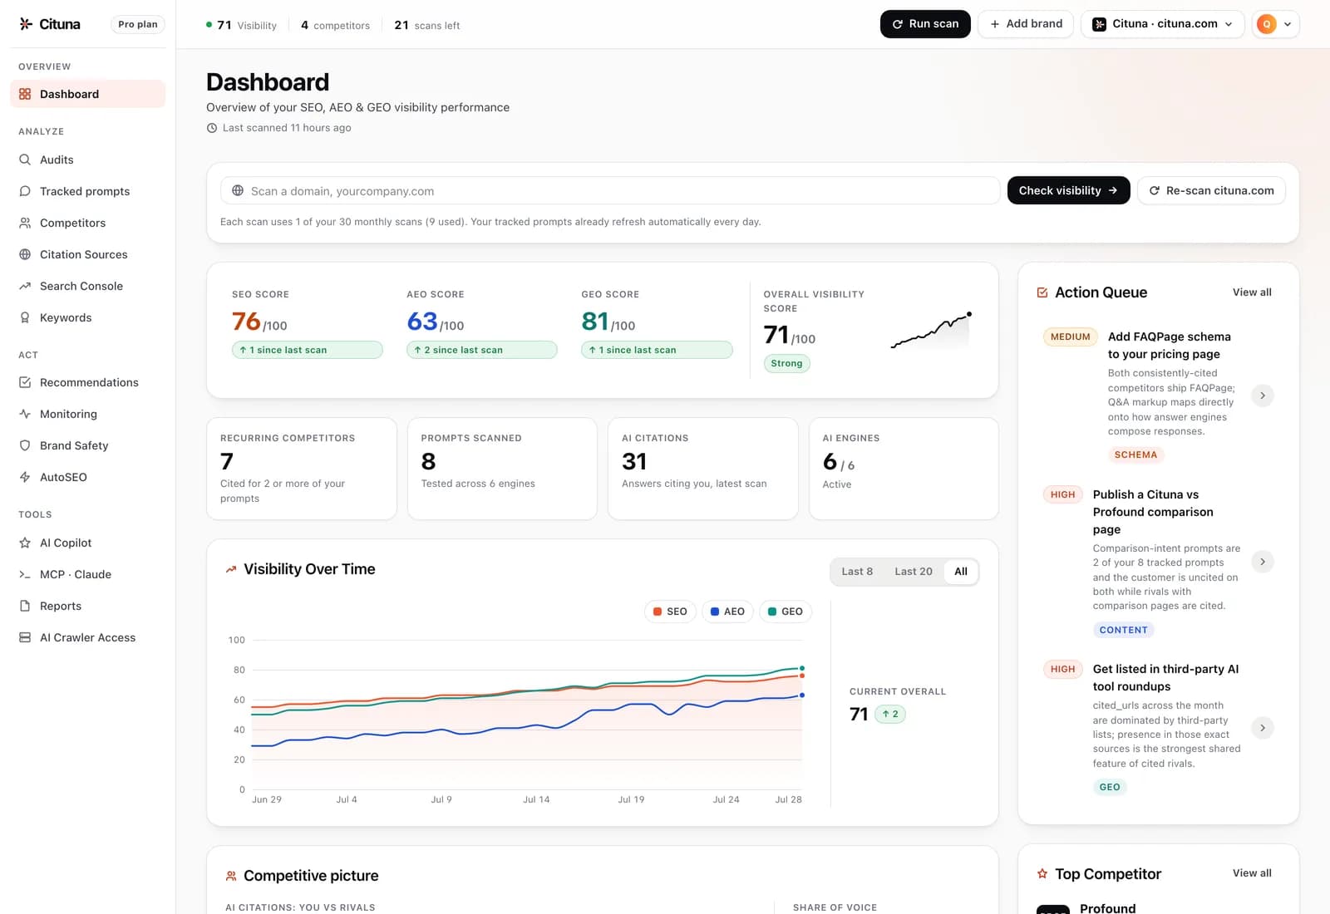Click the Visibility Over Time trend icon
Screen dimensions: 1330x914
point(231,569)
